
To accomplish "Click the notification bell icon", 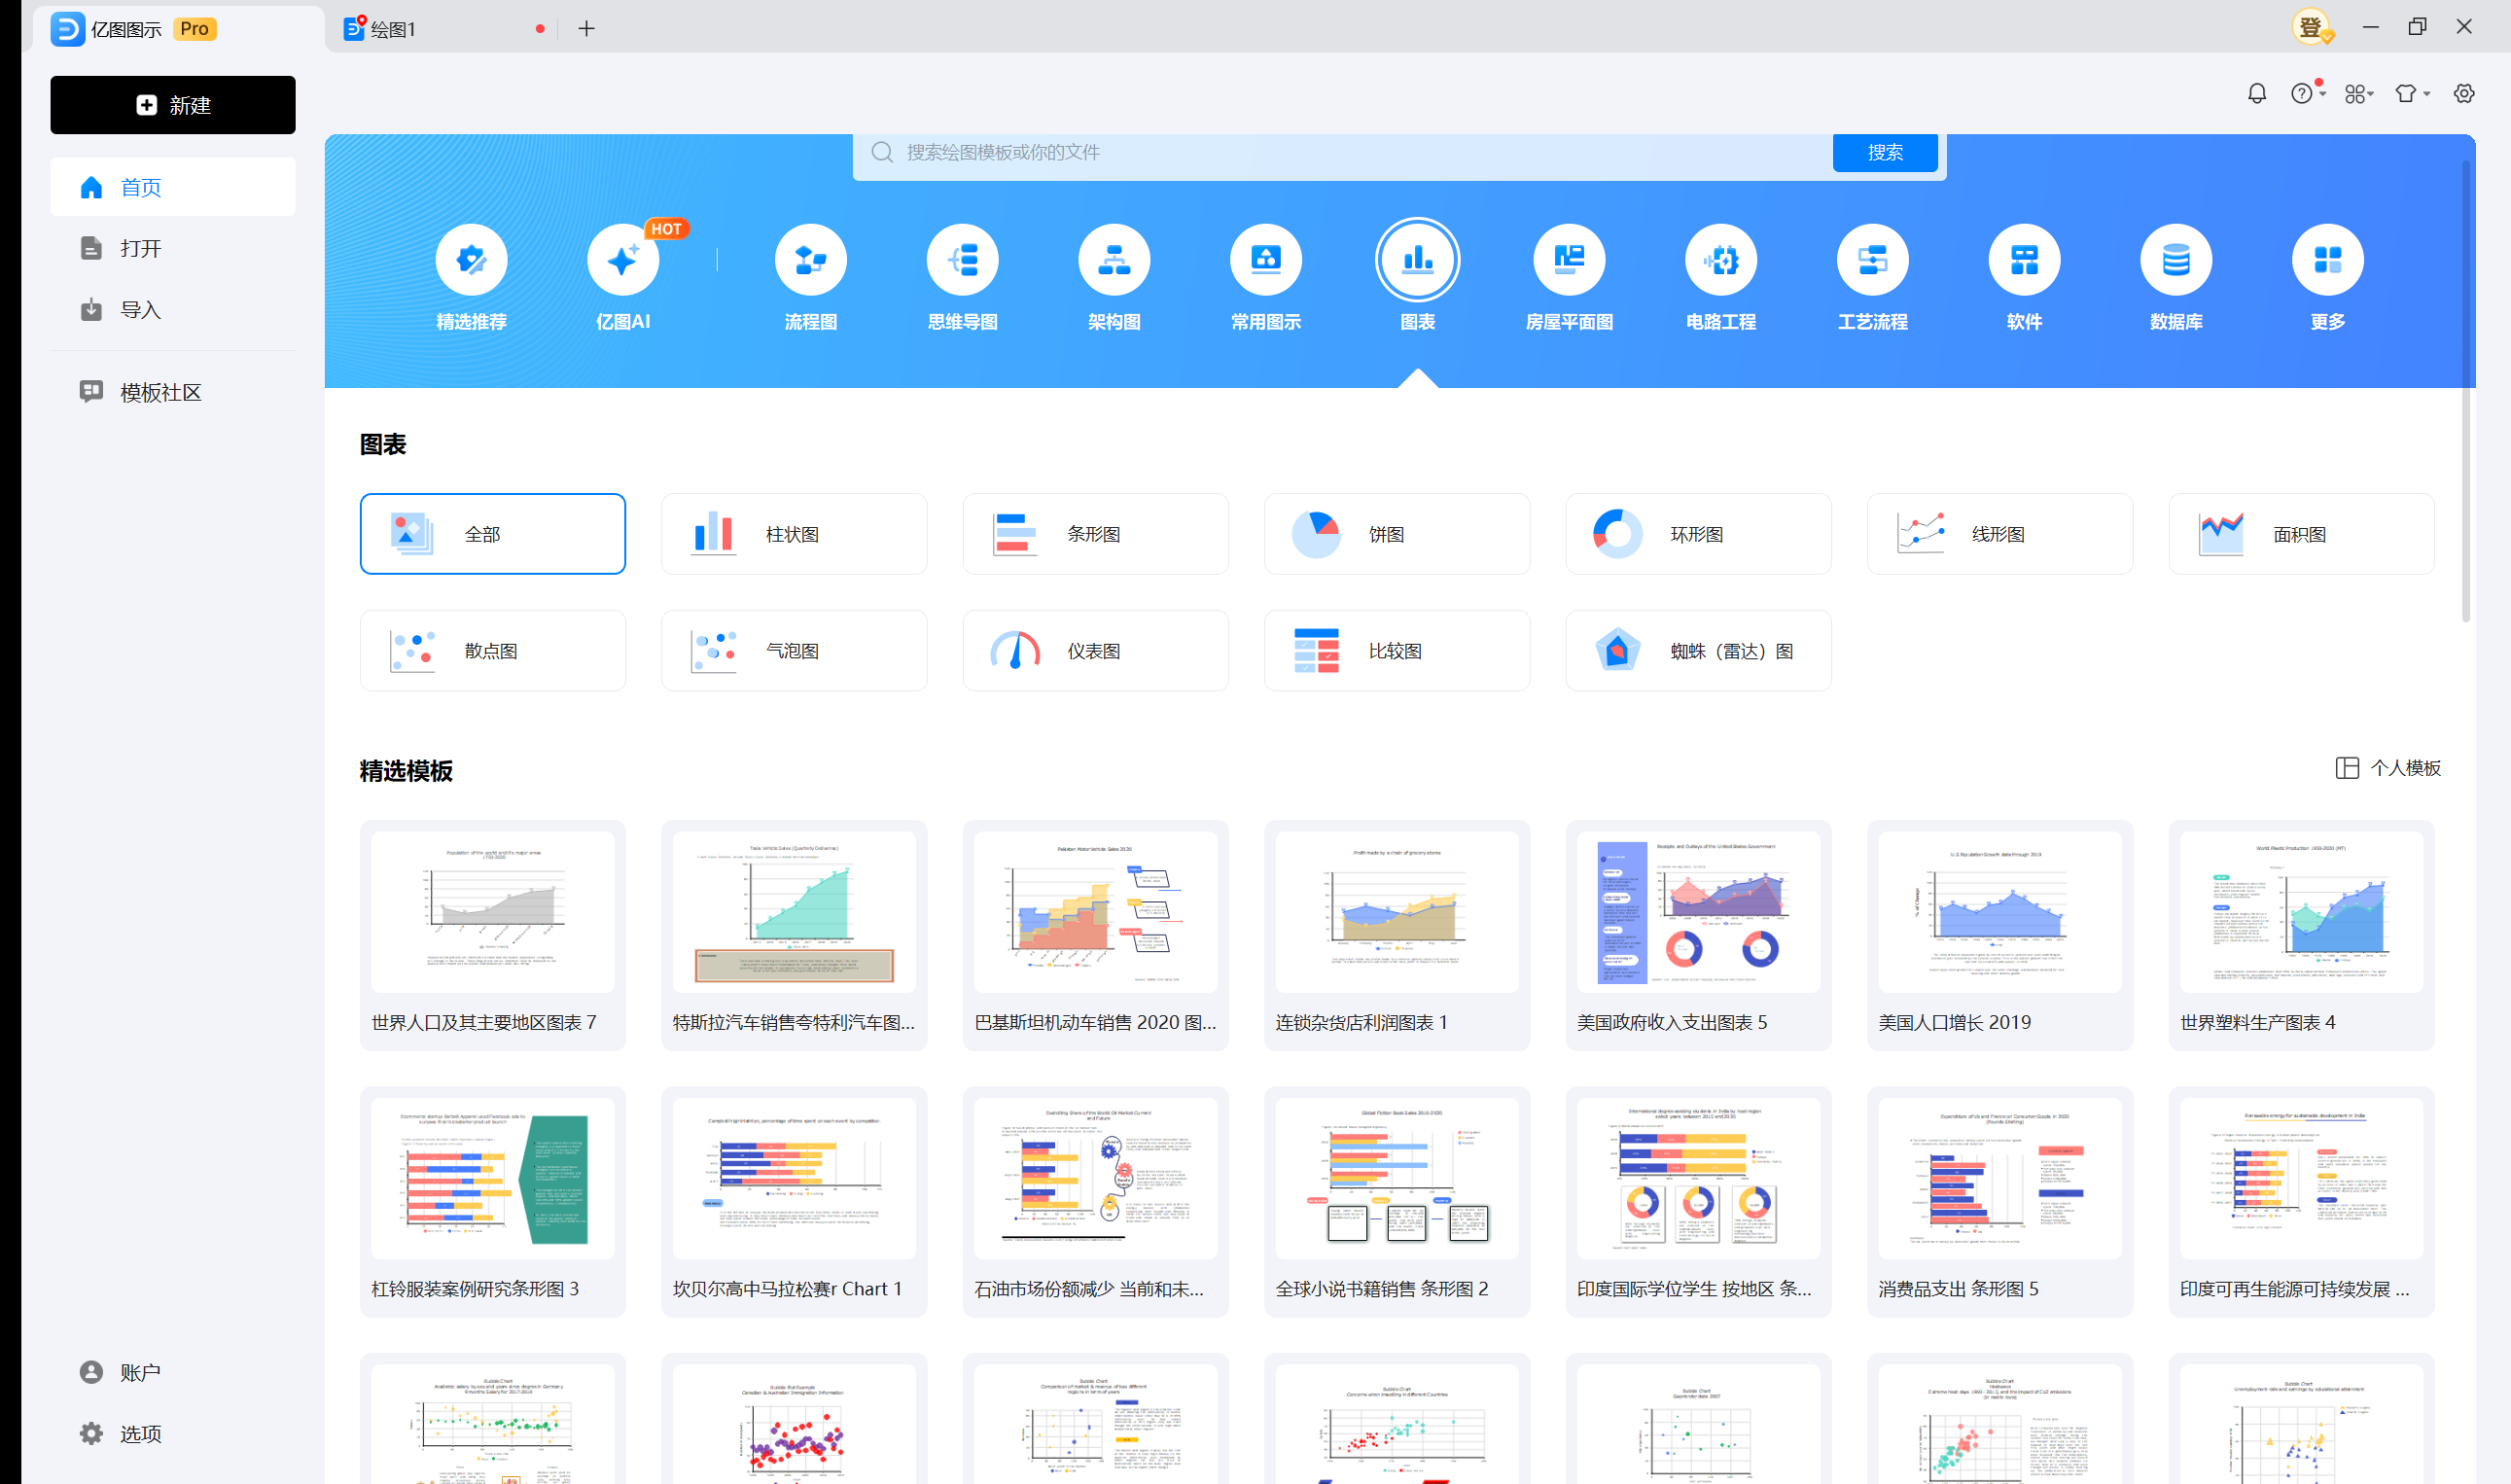I will 2256,94.
